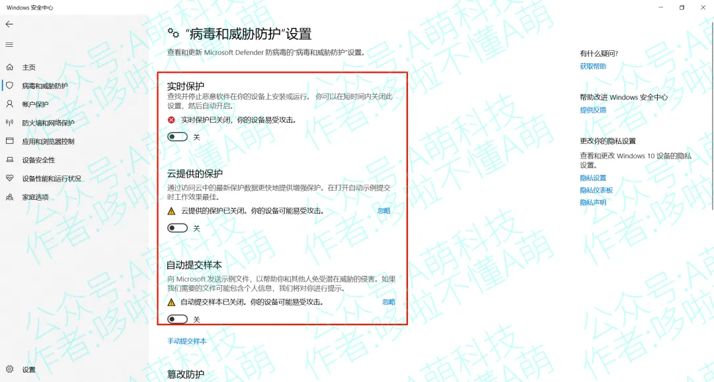This screenshot has height=382, width=714.
Task: Click the 提供反馈 link
Action: click(593, 110)
